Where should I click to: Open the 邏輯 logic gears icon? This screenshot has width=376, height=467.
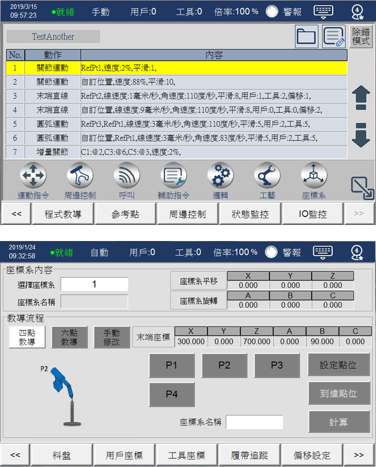[220, 176]
